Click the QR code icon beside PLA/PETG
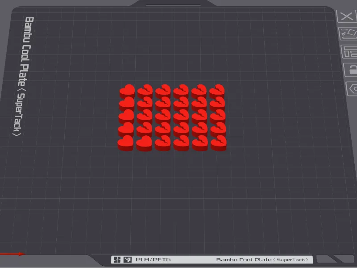Screen dimensions: 357x268 coord(128,260)
